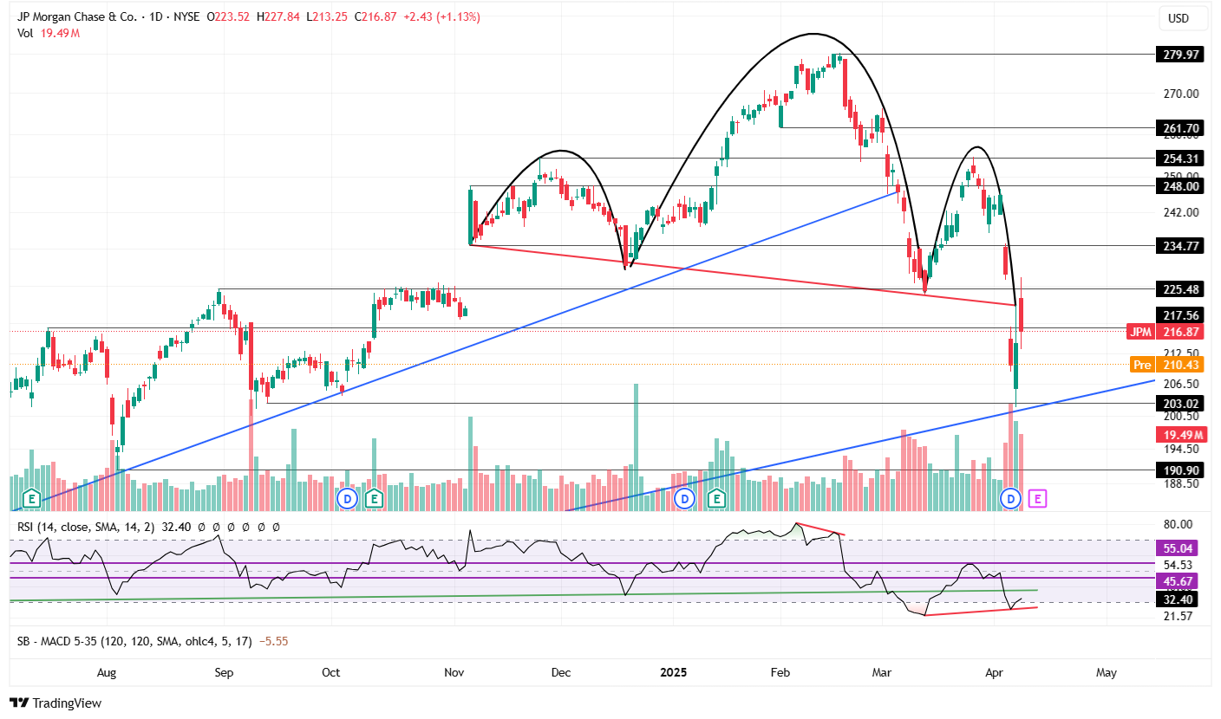
Task: Click the 279.97 price level label
Action: tap(1179, 55)
